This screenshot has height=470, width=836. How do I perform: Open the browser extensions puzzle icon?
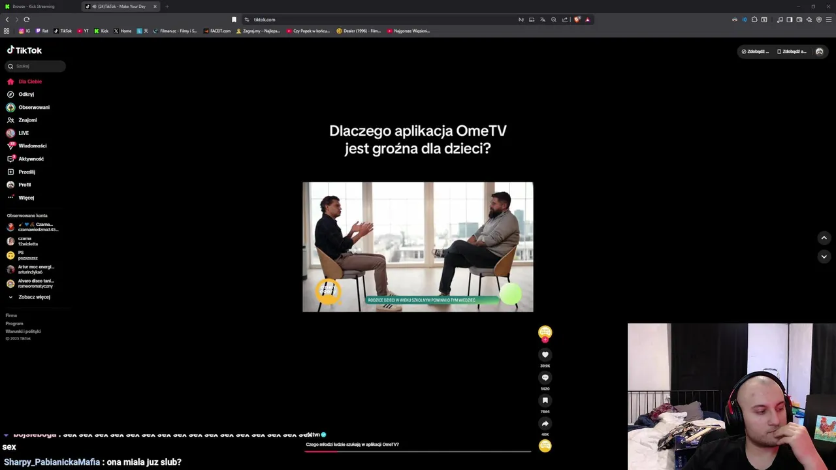(x=754, y=20)
